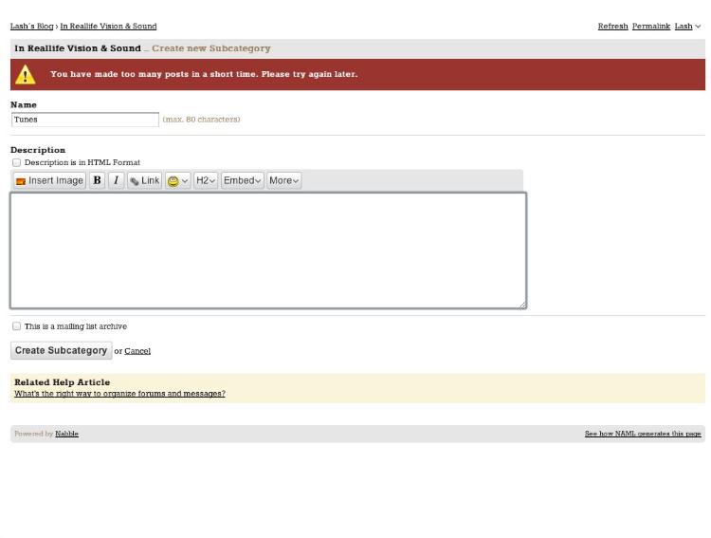The height and width of the screenshot is (538, 711).
Task: Go to Lash's Blog breadcrumb
Action: pos(31,27)
